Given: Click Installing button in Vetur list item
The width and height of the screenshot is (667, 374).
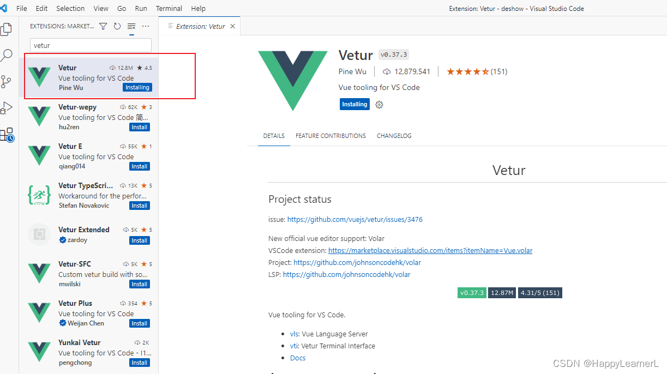Looking at the screenshot, I should (137, 87).
